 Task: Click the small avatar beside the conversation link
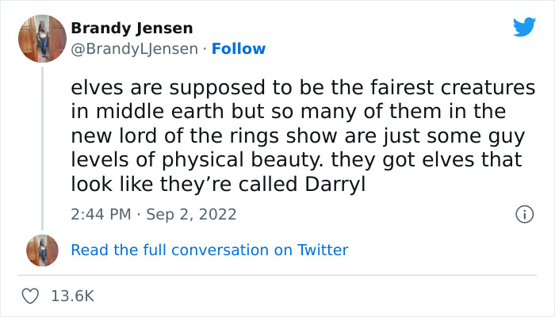[x=42, y=250]
